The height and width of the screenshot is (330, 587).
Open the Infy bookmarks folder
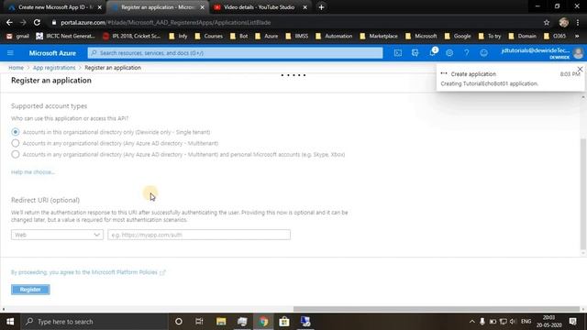178,37
